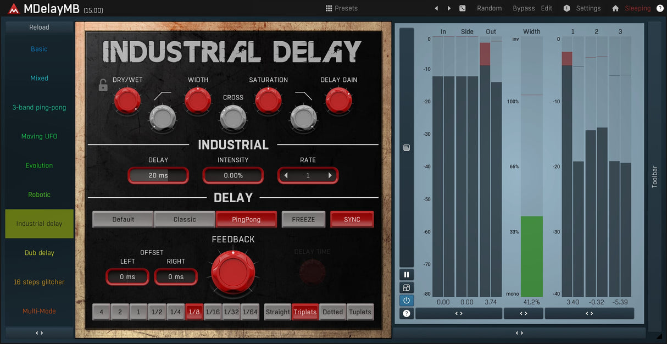Click the home icon in top bar

pos(615,8)
